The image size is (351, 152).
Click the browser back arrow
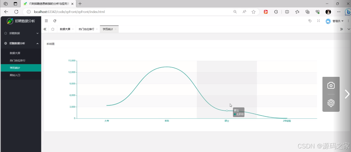6,12
